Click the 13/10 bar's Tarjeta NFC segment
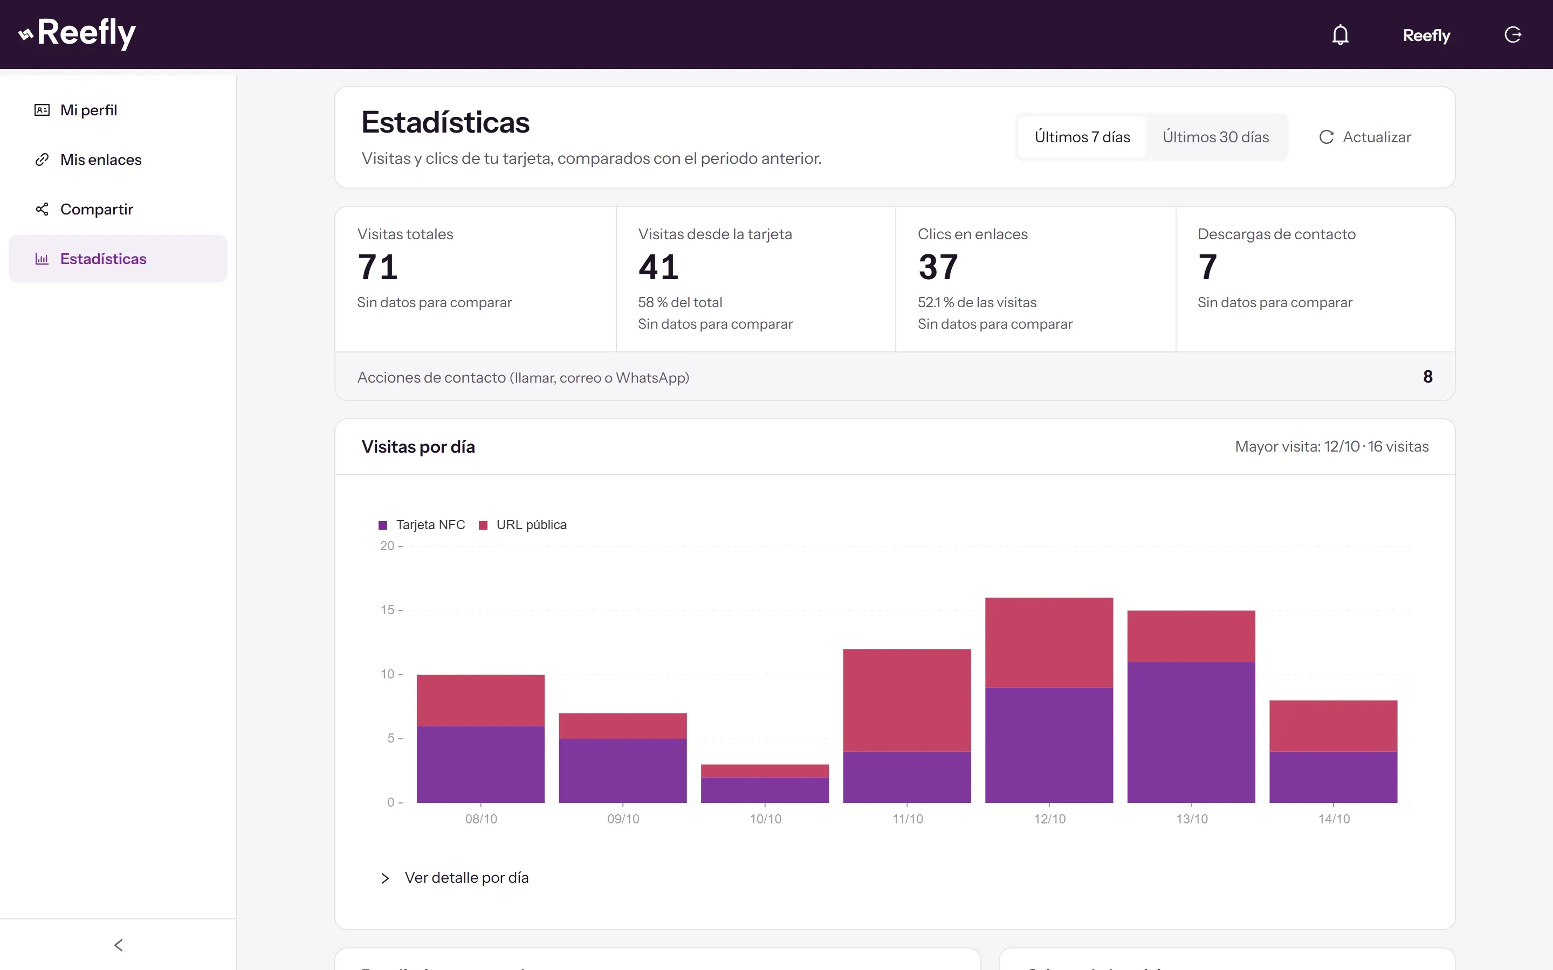This screenshot has width=1553, height=970. [x=1191, y=732]
